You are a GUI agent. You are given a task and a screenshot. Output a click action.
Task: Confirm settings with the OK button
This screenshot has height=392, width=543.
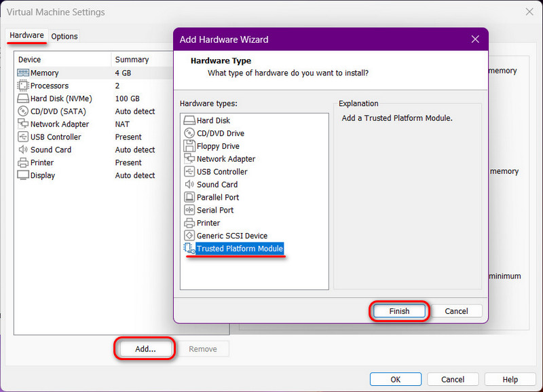[x=396, y=379]
